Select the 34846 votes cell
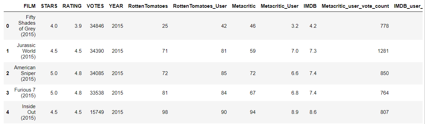The height and width of the screenshot is (124, 425). pyautogui.click(x=97, y=26)
